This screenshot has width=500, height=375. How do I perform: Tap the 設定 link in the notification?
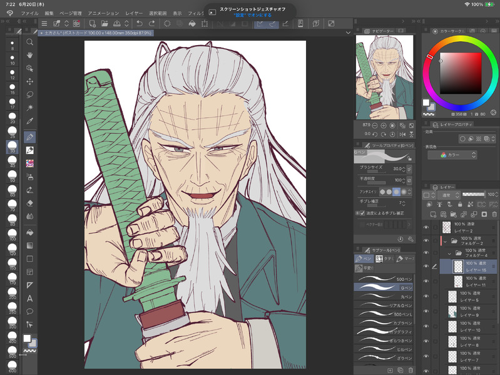(x=238, y=15)
